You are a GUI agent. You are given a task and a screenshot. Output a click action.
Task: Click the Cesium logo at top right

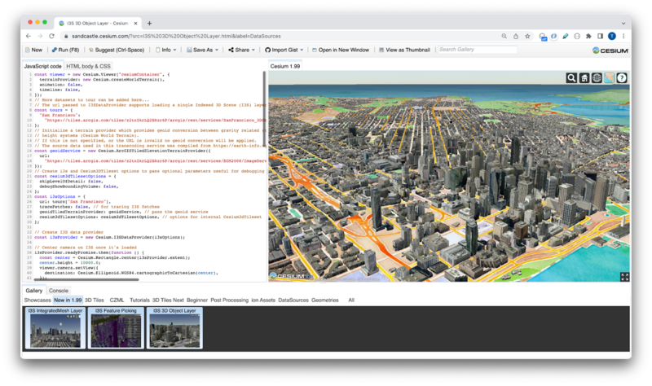tap(610, 50)
